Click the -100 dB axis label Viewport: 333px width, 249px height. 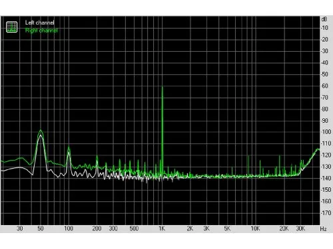326,132
